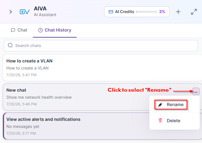
Task: Choose Rename from the context menu
Action: coord(171,104)
